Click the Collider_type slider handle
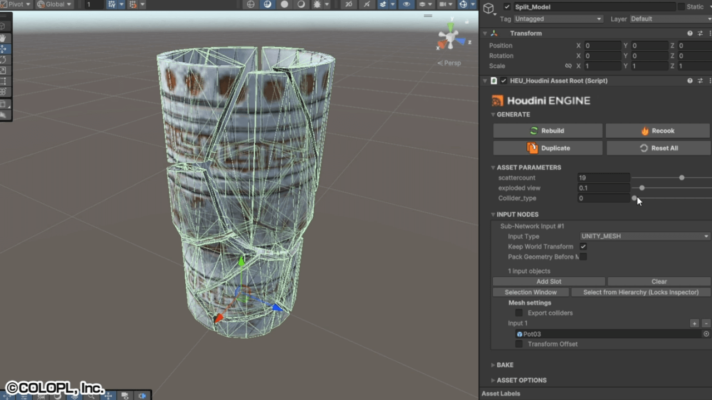712x400 pixels. 634,198
